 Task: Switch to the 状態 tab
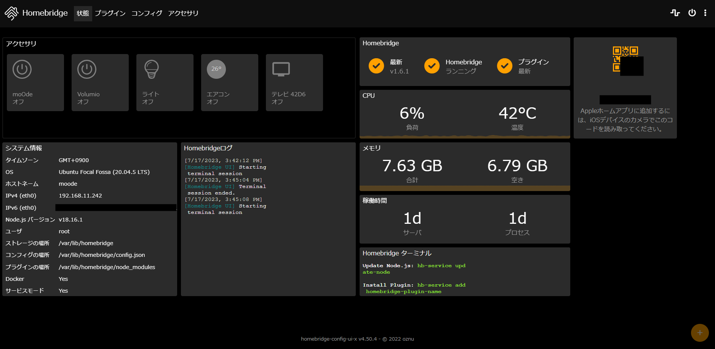[83, 13]
